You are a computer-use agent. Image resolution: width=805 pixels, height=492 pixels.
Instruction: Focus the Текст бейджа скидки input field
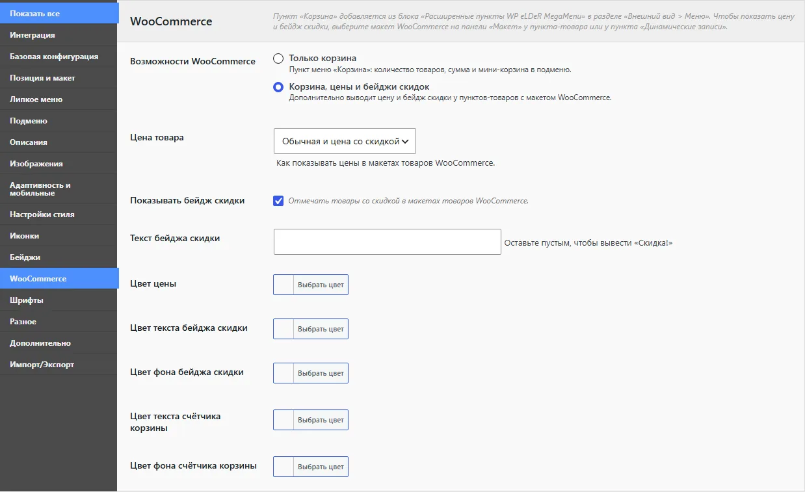388,242
